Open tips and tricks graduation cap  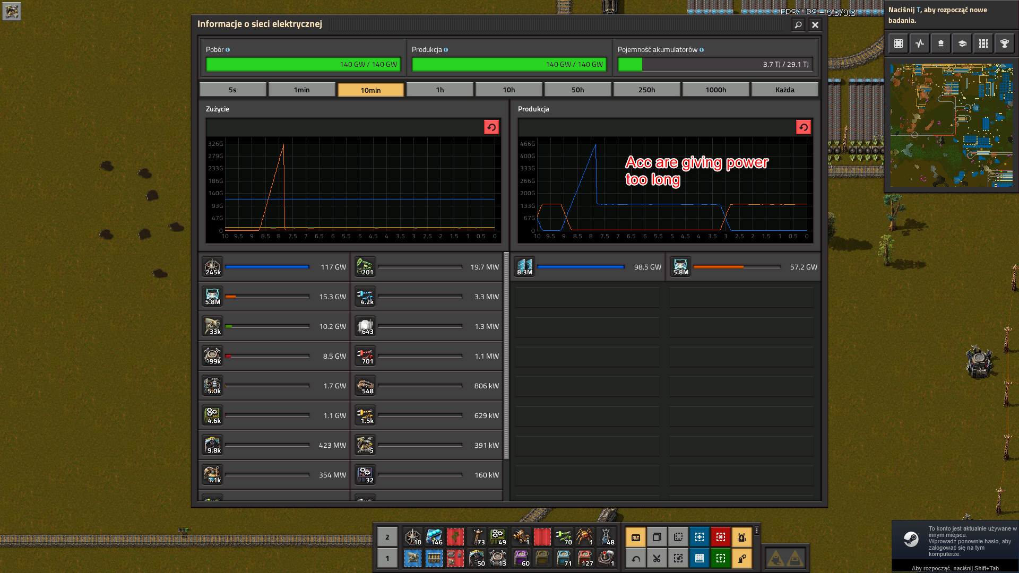coord(962,44)
